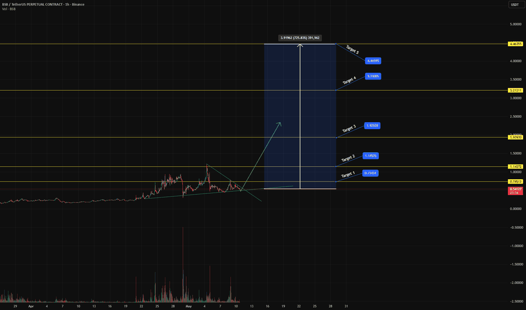Select the Target 3 label
This screenshot has width=526, height=310.
point(349,129)
